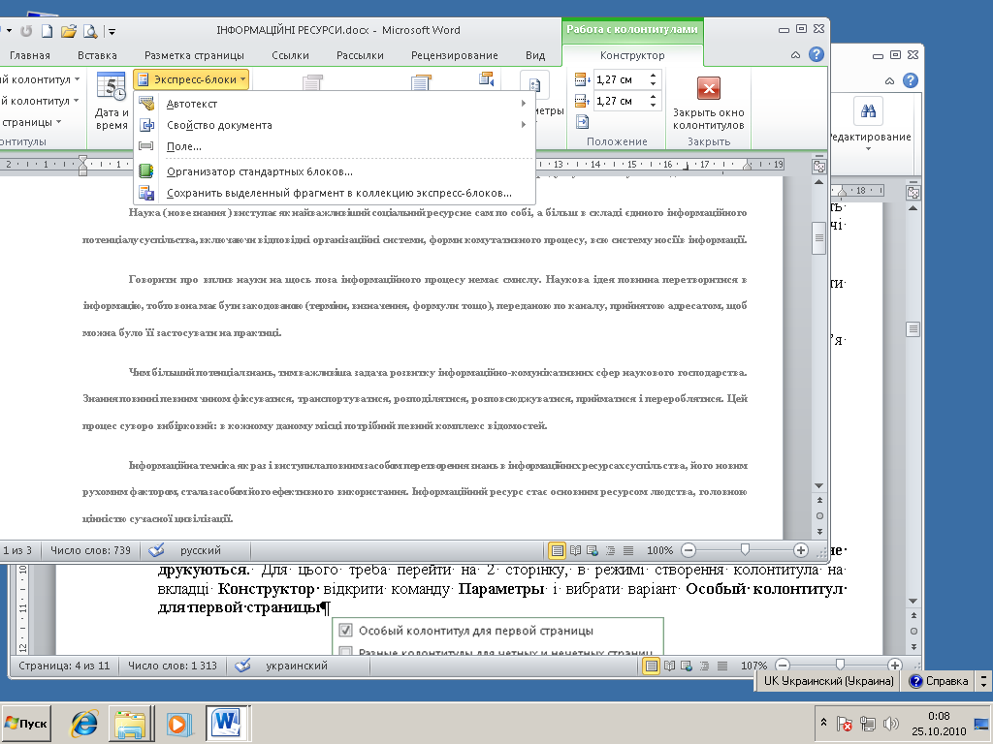Open the Разметка страницы tab
The height and width of the screenshot is (744, 993).
point(194,55)
